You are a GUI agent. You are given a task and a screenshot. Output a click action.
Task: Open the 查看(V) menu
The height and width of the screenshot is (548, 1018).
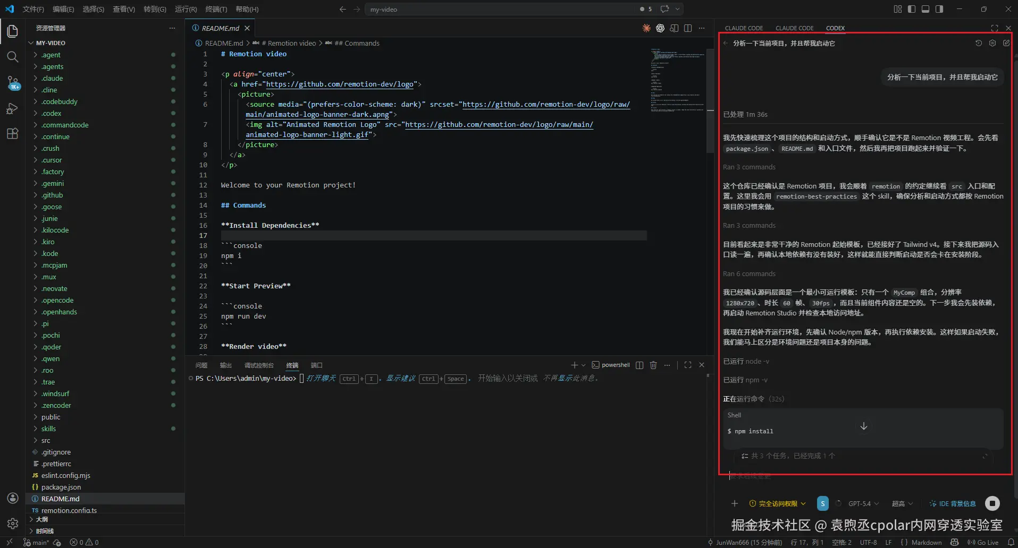[124, 9]
